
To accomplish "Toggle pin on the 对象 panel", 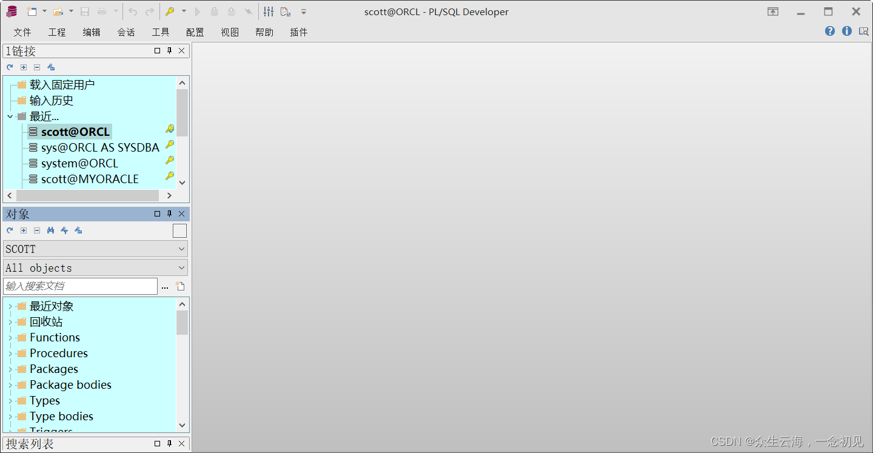I will (x=170, y=213).
